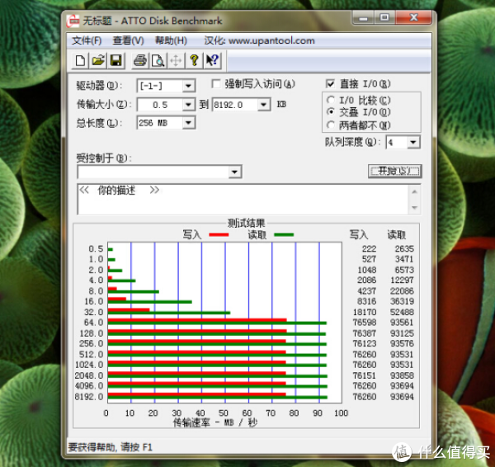Select the 两者都不 radio option
The height and width of the screenshot is (467, 495).
pos(331,125)
